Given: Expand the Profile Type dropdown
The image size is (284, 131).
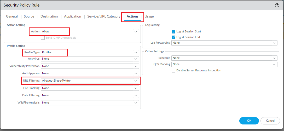Looking at the screenshot, I should pos(90,52).
